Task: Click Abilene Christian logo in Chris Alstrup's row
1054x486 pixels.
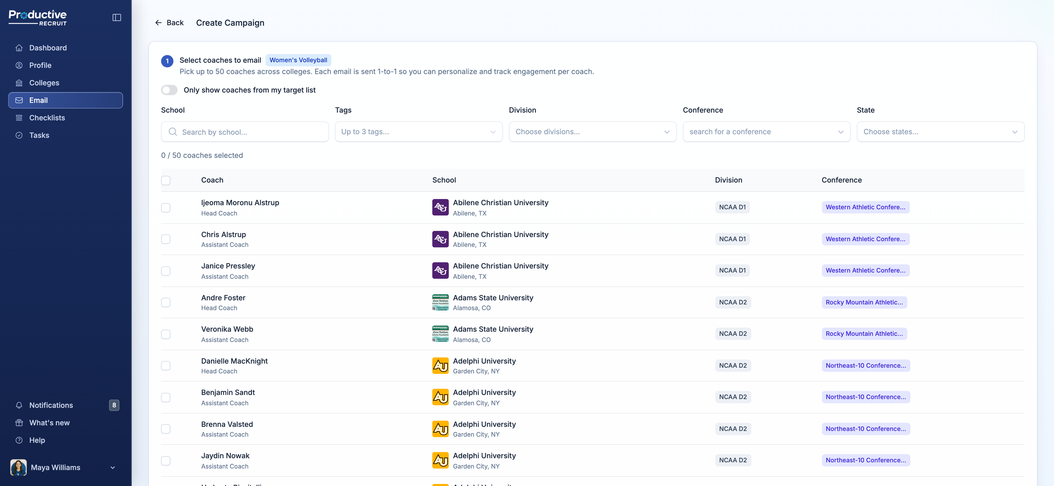Action: point(440,239)
